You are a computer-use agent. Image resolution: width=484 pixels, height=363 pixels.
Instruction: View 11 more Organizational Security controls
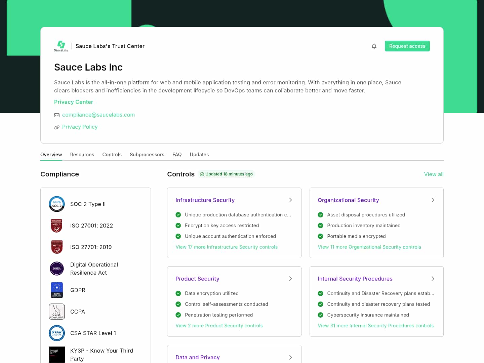tap(369, 247)
